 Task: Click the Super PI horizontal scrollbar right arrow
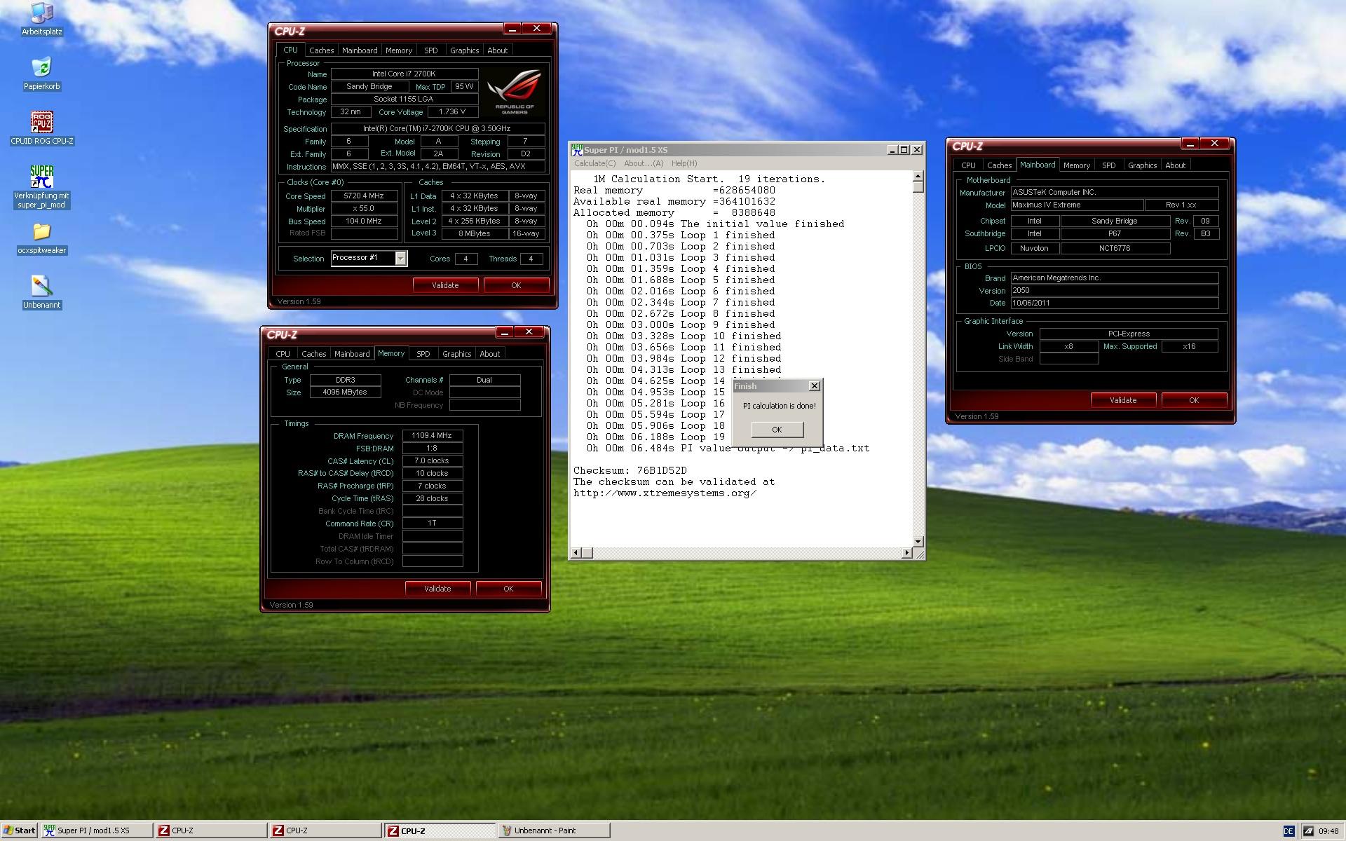(907, 553)
